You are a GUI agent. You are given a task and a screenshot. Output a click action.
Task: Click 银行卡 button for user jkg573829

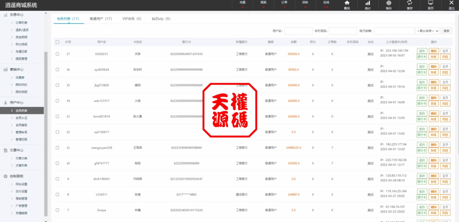[x=421, y=88]
